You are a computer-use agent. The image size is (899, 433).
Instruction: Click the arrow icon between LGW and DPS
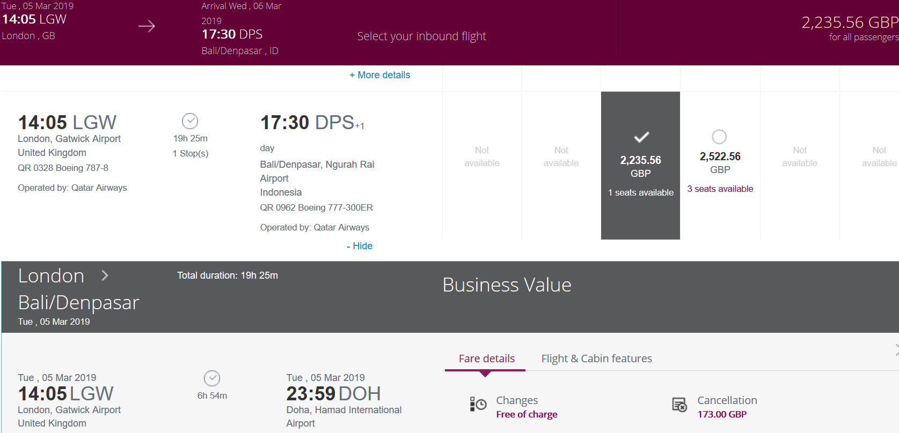coord(147,26)
